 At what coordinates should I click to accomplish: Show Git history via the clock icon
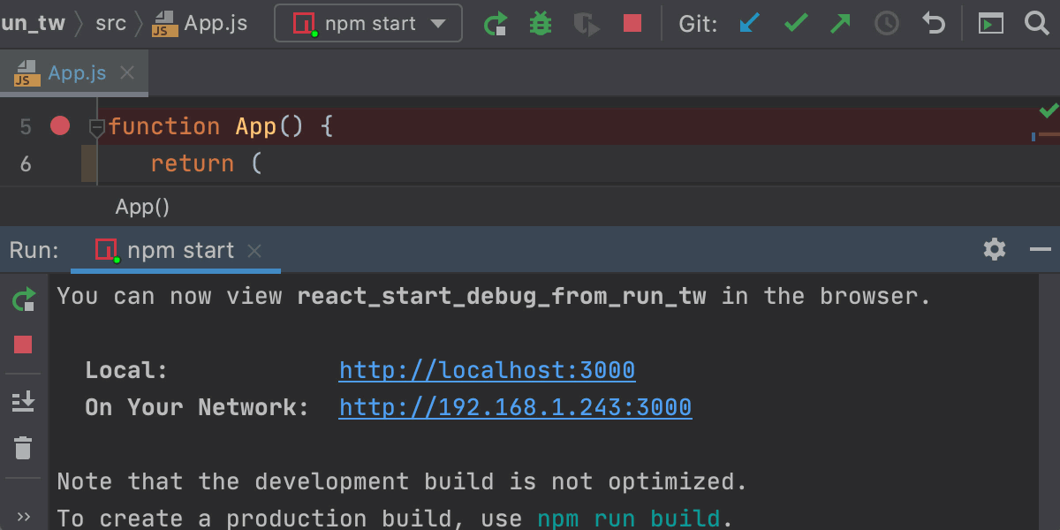pyautogui.click(x=886, y=24)
